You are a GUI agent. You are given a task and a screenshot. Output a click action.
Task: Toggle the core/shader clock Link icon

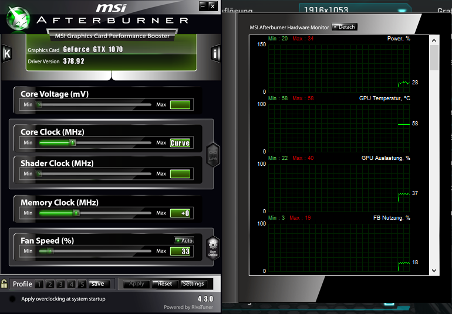(x=213, y=155)
